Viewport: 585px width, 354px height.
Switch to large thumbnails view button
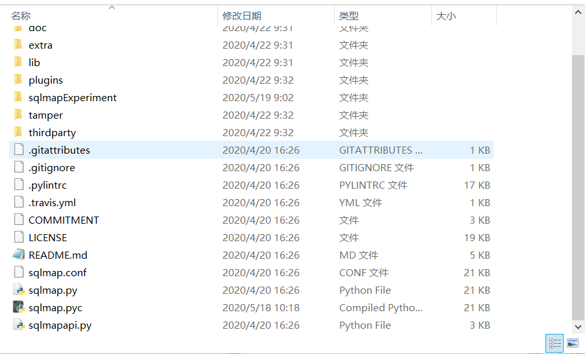(x=572, y=343)
